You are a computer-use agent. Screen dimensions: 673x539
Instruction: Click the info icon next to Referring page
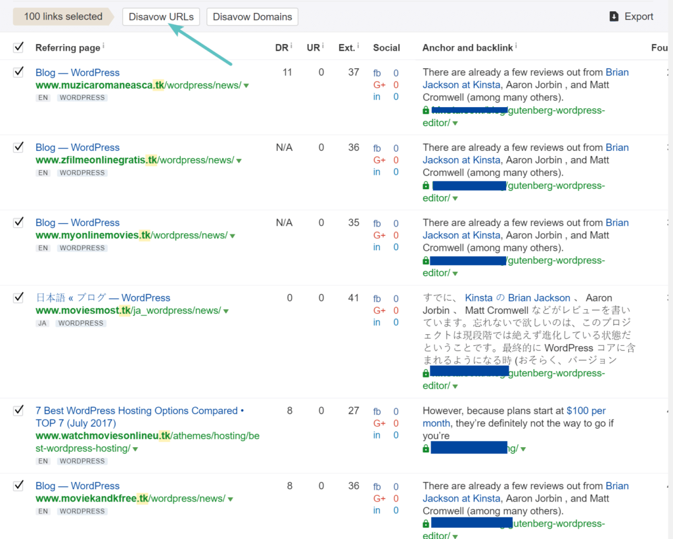point(104,46)
